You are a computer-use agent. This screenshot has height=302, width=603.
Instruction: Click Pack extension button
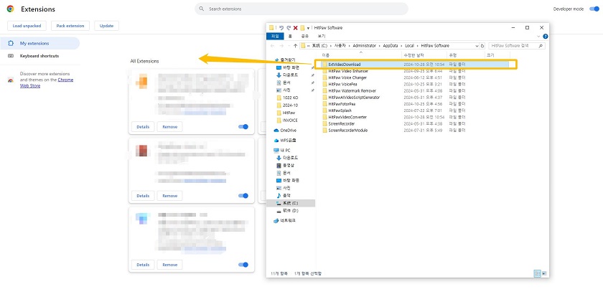70,26
